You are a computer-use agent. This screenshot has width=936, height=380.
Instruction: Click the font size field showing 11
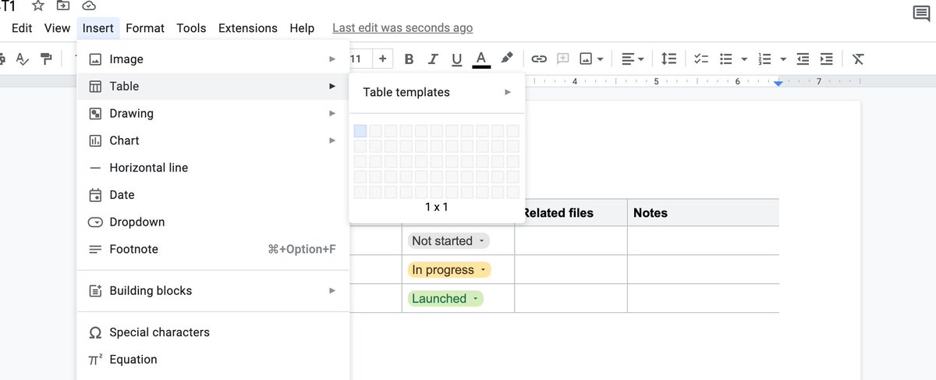pyautogui.click(x=359, y=59)
